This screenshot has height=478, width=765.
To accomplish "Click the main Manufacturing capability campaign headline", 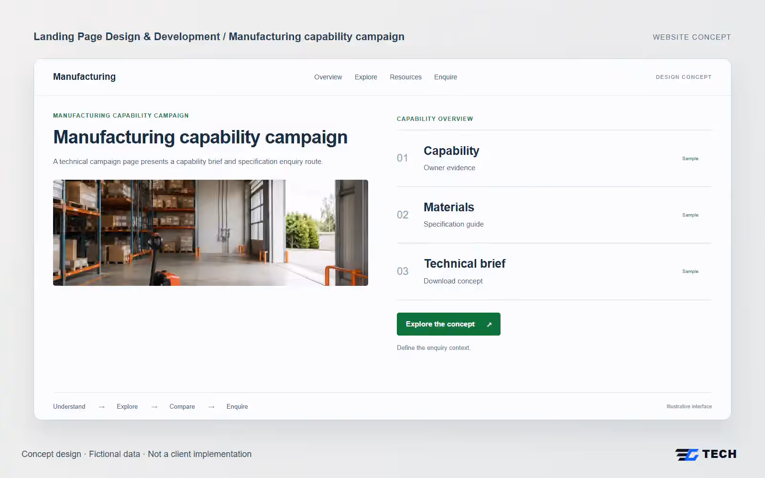I will (x=200, y=137).
